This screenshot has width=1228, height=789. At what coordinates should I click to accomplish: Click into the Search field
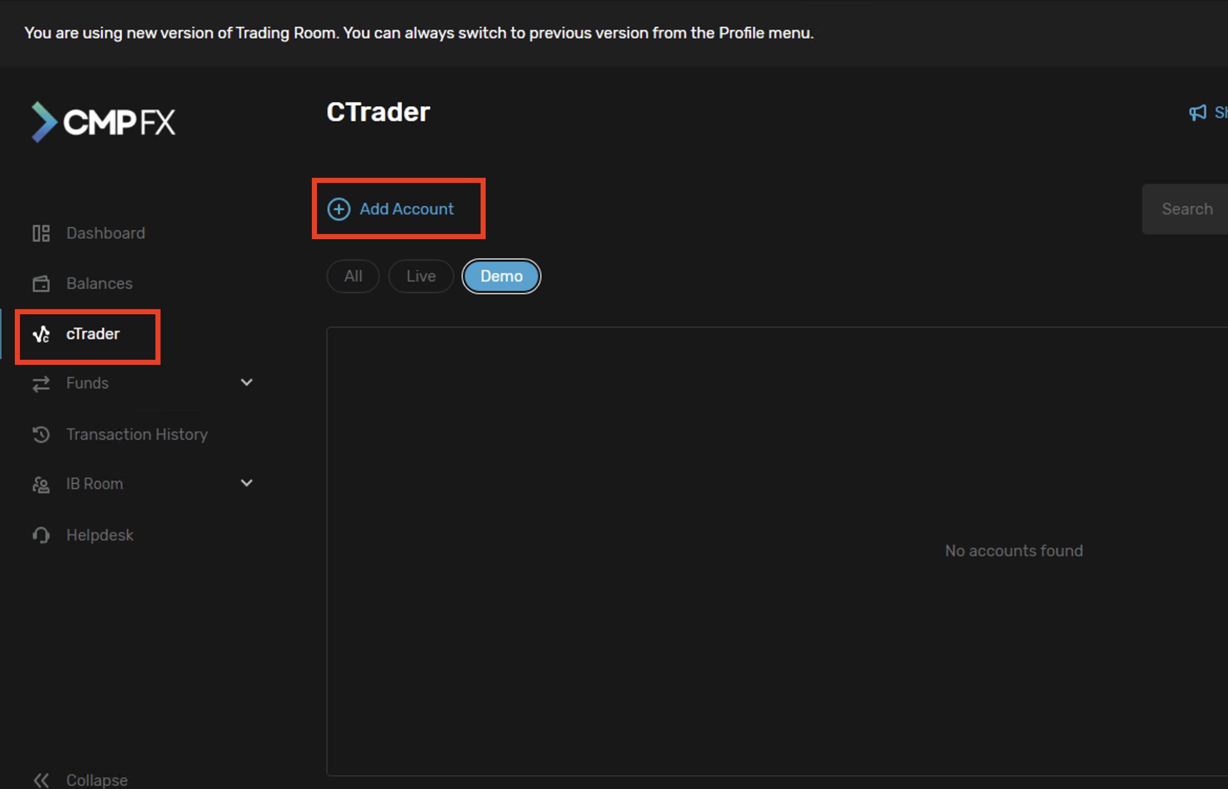[1185, 209]
